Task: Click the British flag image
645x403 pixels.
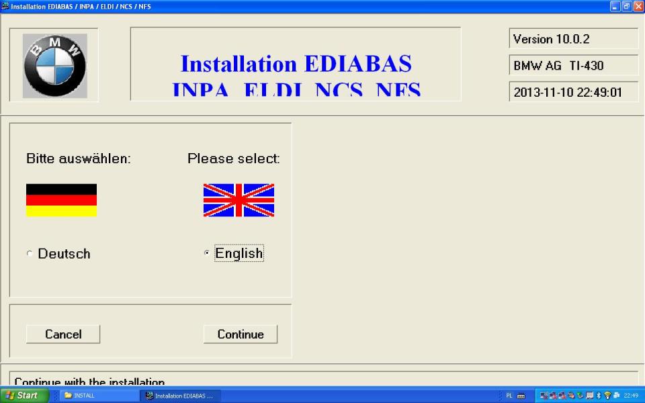Action: pyautogui.click(x=239, y=200)
